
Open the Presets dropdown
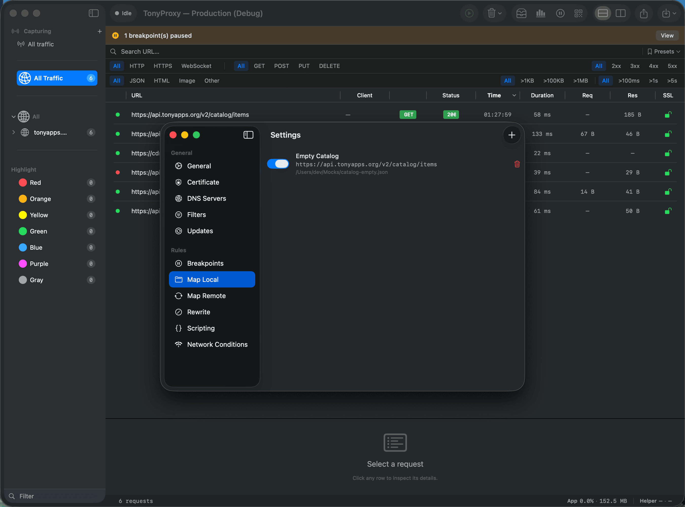[x=663, y=51]
